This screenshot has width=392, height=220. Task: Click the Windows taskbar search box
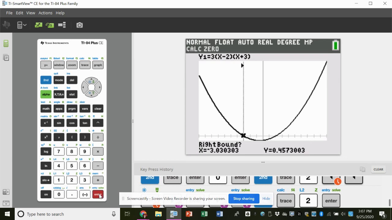pos(67,214)
